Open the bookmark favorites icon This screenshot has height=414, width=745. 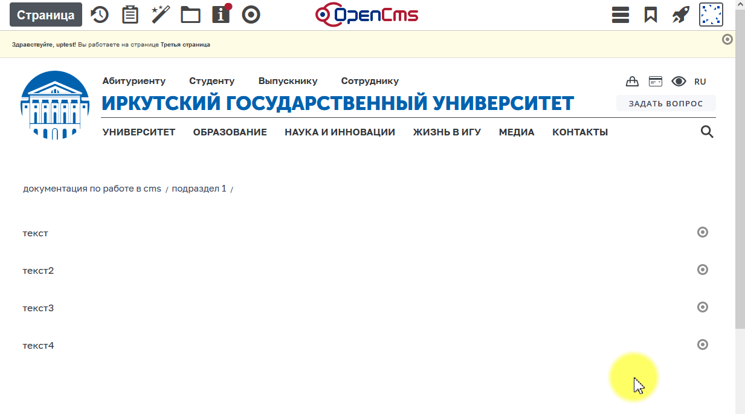pos(650,14)
